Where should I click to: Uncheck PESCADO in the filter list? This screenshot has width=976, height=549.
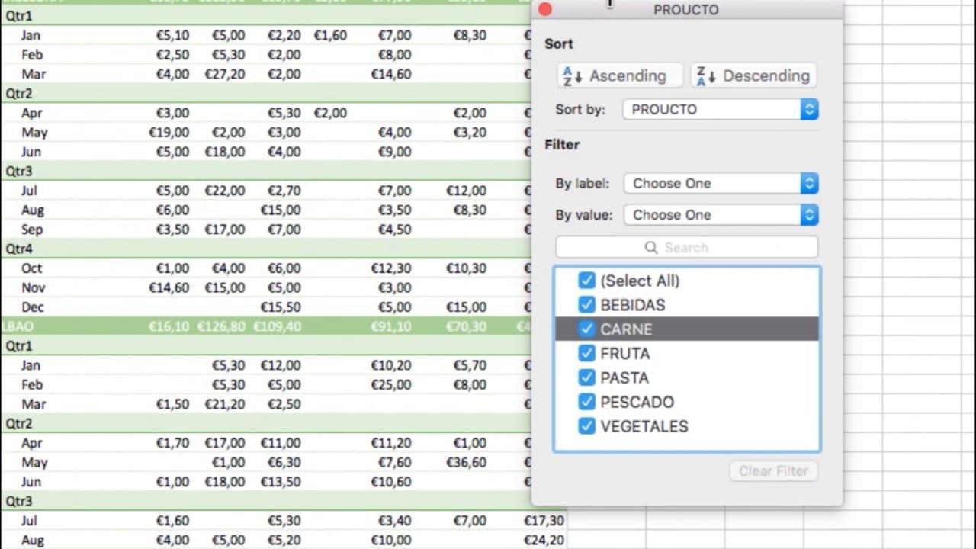[586, 402]
